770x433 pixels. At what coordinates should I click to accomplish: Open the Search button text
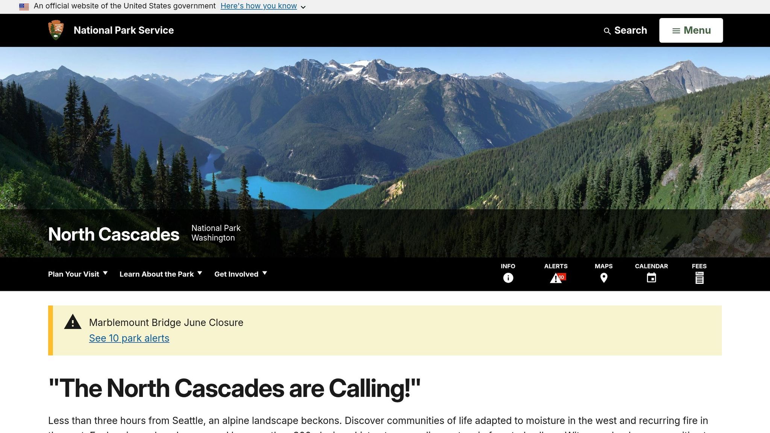coord(631,30)
